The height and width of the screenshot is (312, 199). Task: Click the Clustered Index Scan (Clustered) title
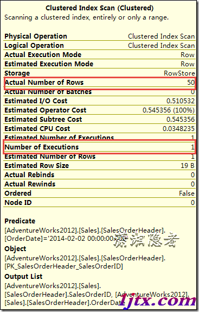coord(99,8)
